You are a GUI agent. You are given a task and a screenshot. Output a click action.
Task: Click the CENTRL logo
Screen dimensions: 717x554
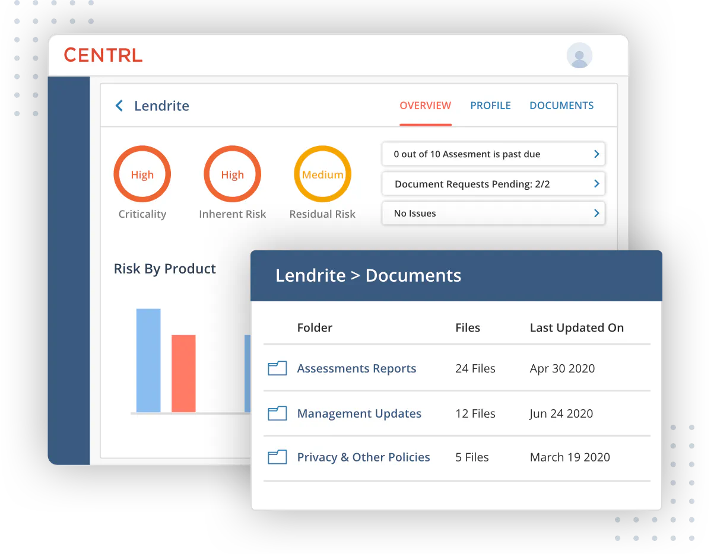click(x=103, y=55)
